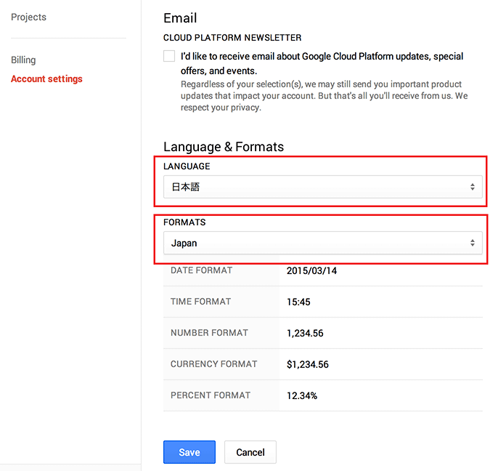
Task: Click the stepper arrows on the Formats select
Action: [x=472, y=243]
